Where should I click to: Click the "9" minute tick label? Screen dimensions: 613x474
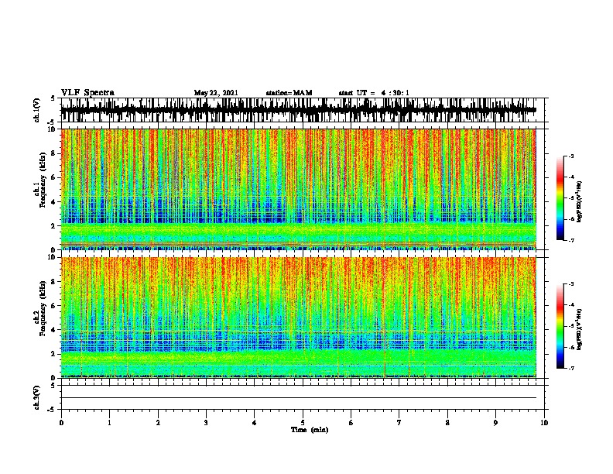[x=495, y=422]
